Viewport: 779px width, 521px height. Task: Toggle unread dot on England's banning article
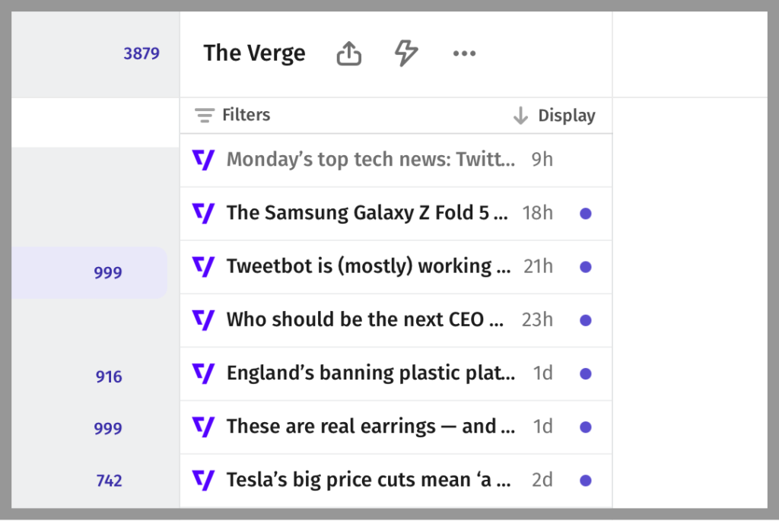586,373
